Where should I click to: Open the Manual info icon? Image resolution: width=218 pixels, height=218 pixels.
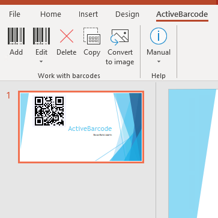point(159,36)
